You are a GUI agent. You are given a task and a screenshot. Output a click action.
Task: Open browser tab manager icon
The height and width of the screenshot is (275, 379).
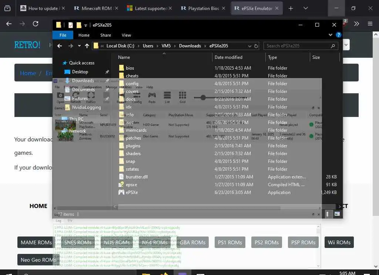pyautogui.click(x=7, y=9)
